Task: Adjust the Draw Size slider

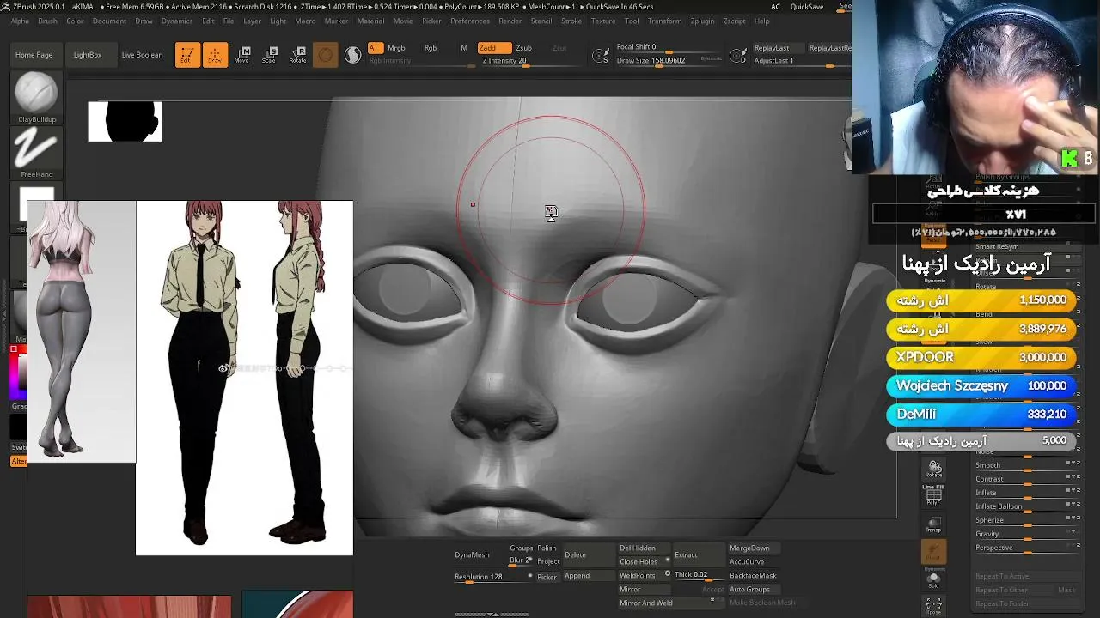Action: 670,61
